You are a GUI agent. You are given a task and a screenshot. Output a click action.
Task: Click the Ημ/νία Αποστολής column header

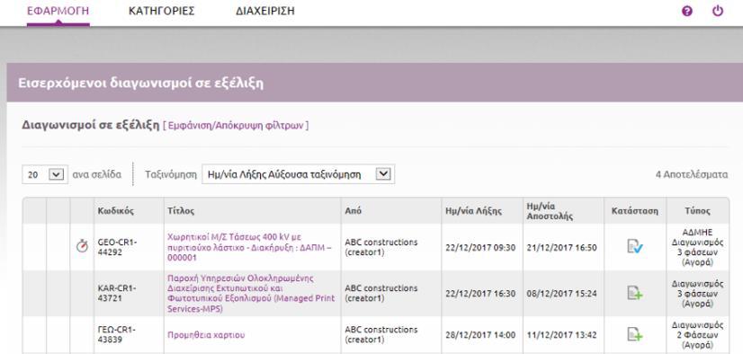tap(550, 211)
